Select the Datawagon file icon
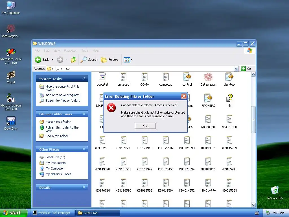 pyautogui.click(x=208, y=79)
